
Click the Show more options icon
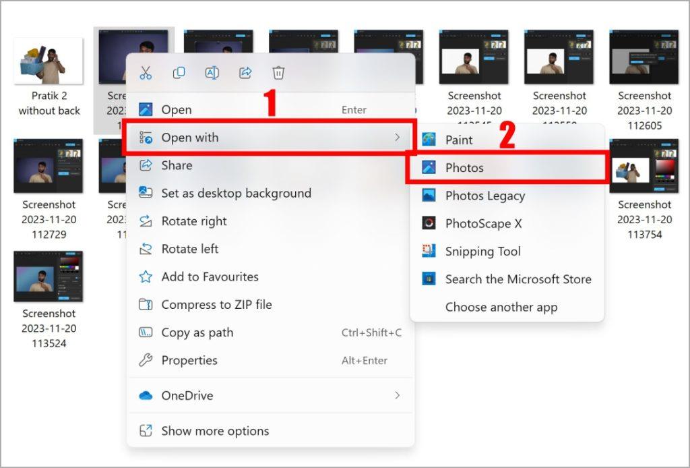coord(146,431)
